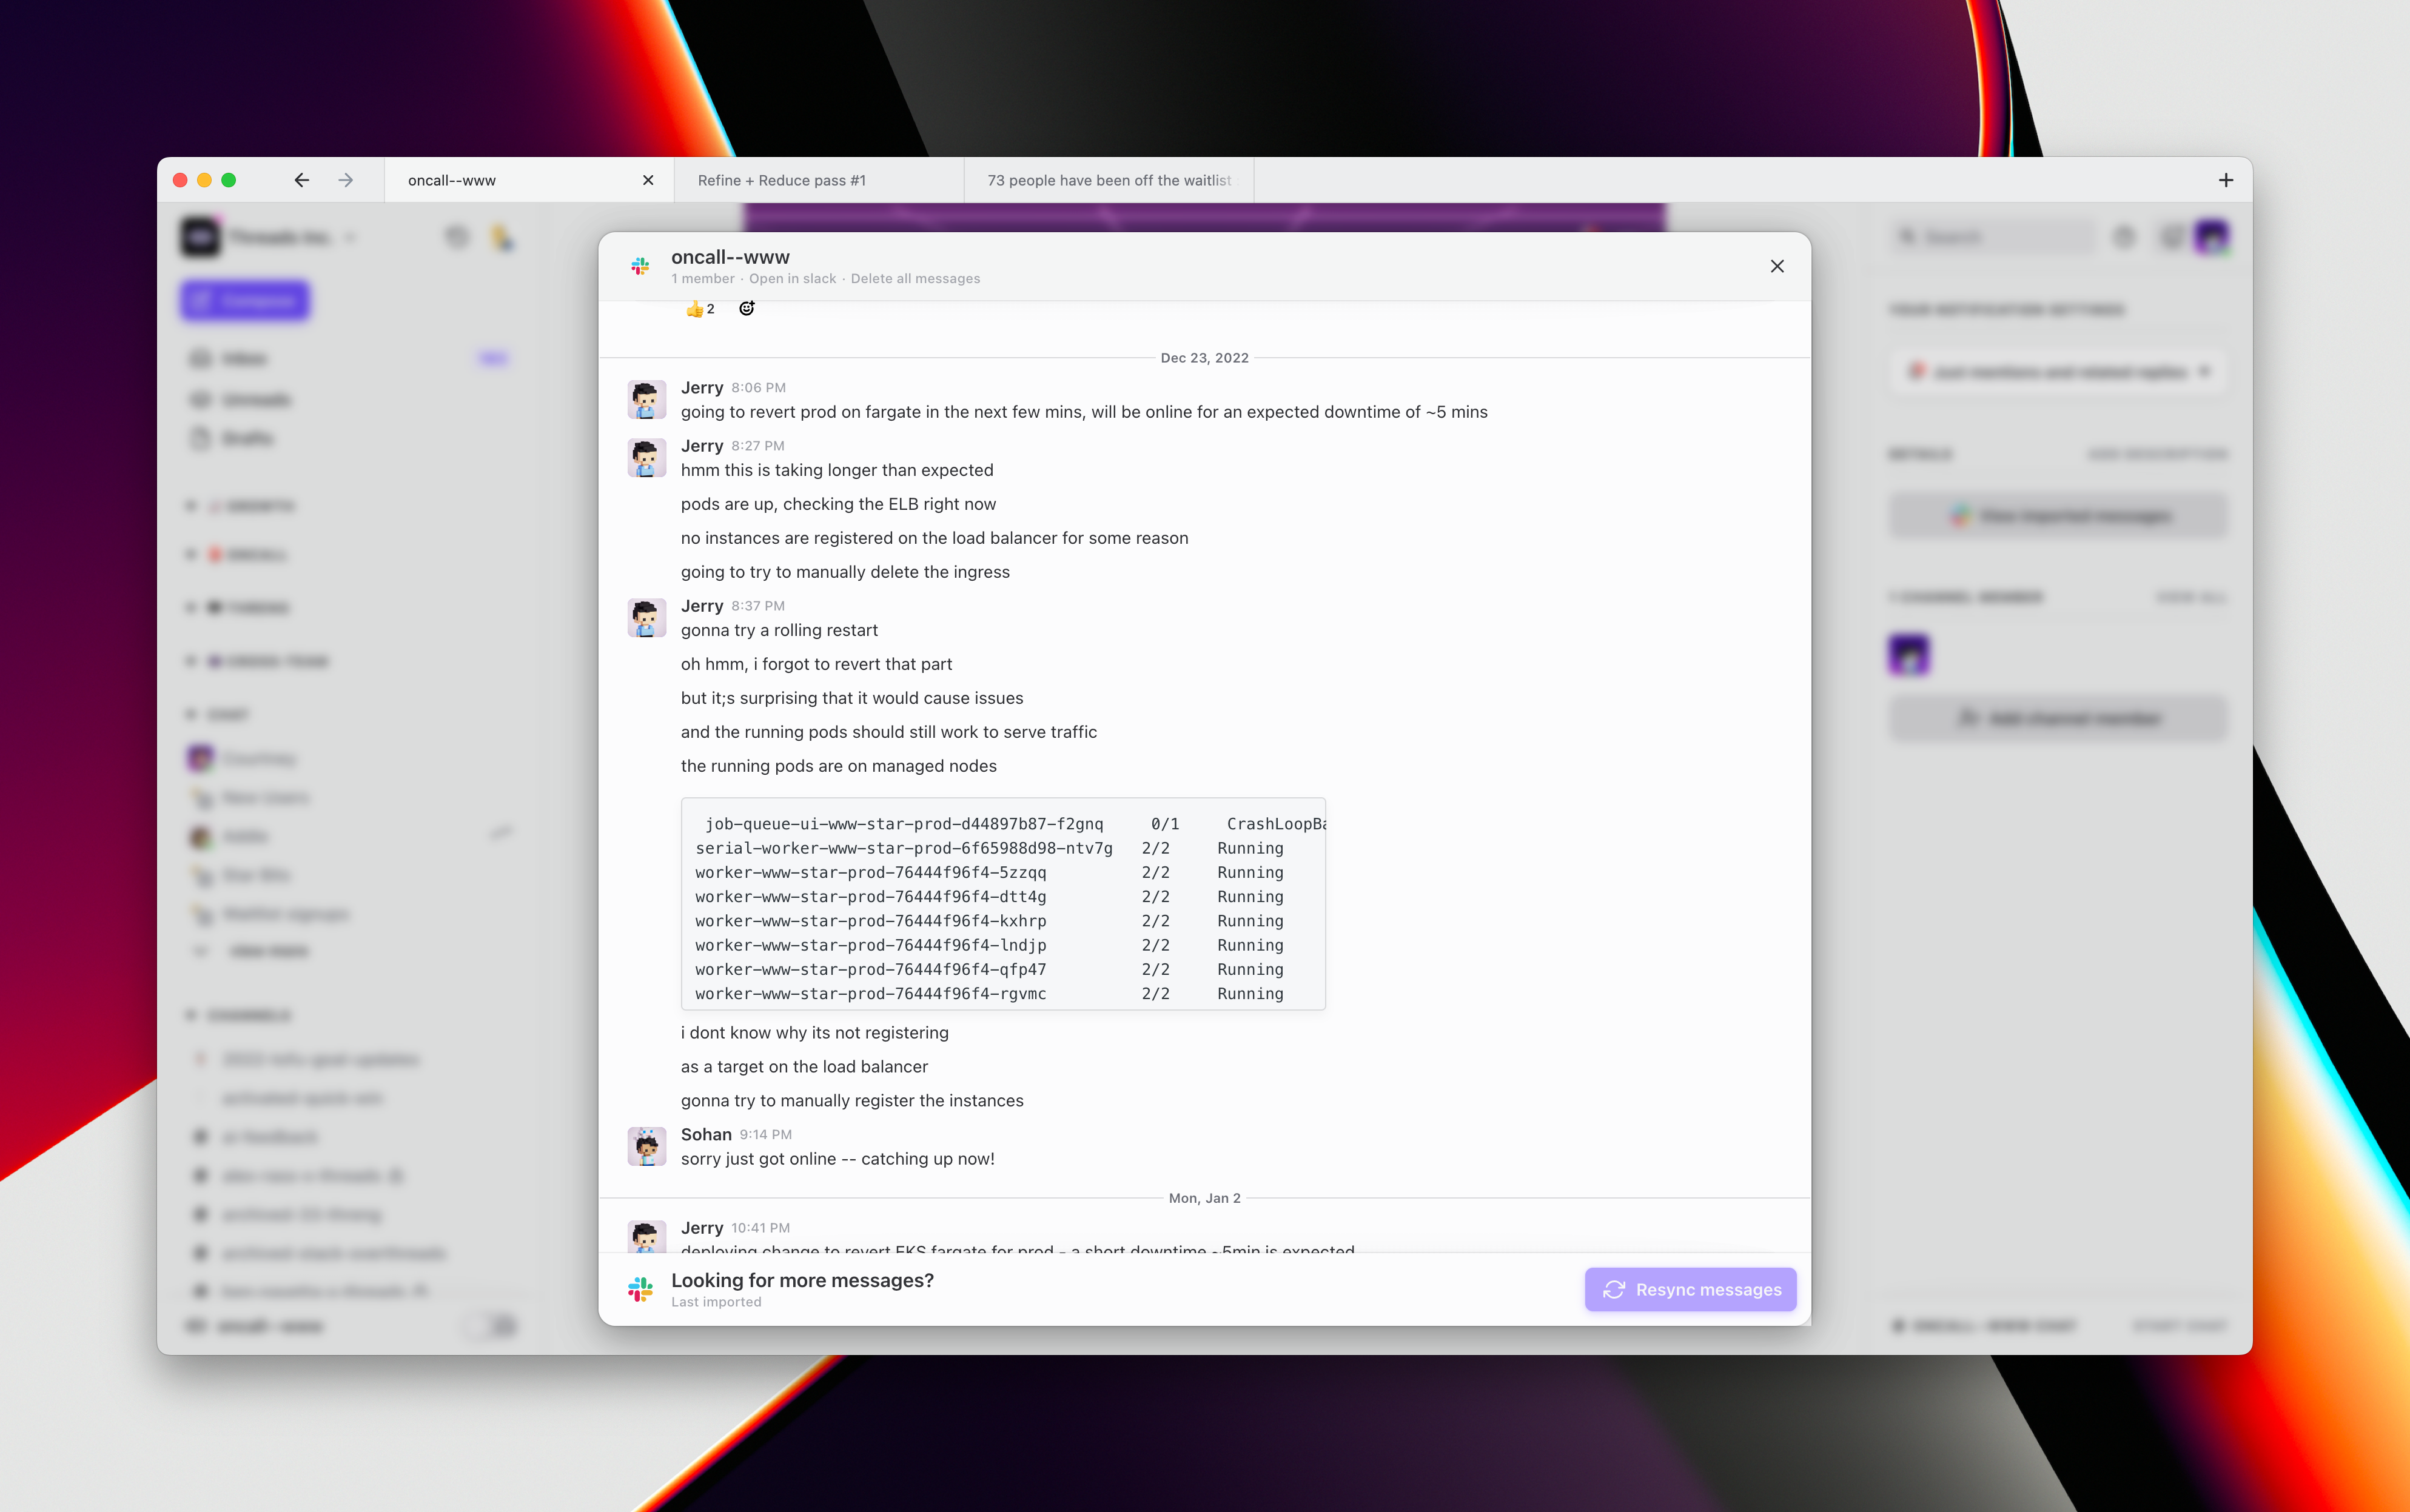Click the Slack logo beside oncall--www title
The image size is (2410, 1512).
pyautogui.click(x=640, y=266)
